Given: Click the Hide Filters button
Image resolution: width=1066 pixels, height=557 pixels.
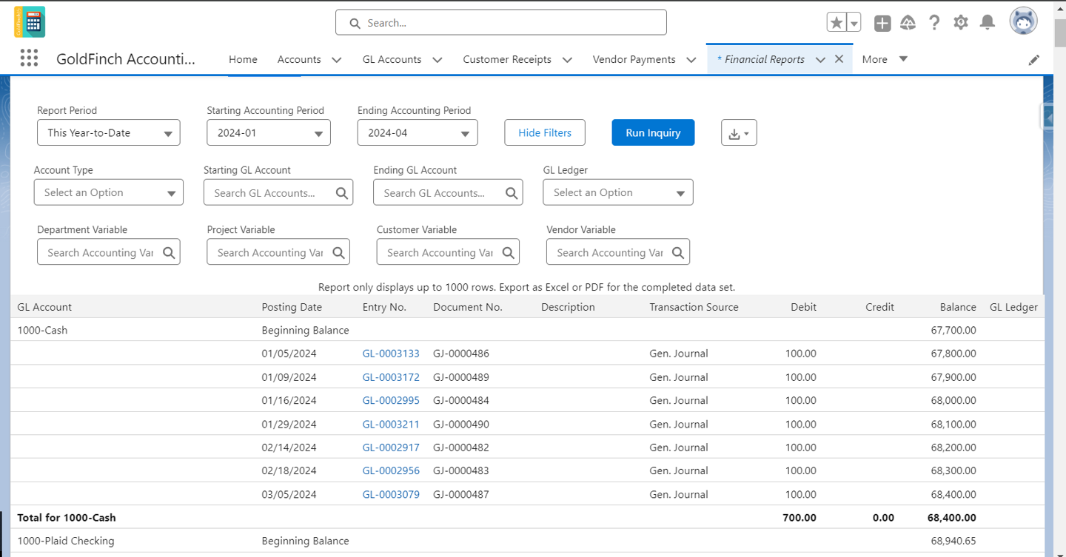Looking at the screenshot, I should click(x=545, y=132).
